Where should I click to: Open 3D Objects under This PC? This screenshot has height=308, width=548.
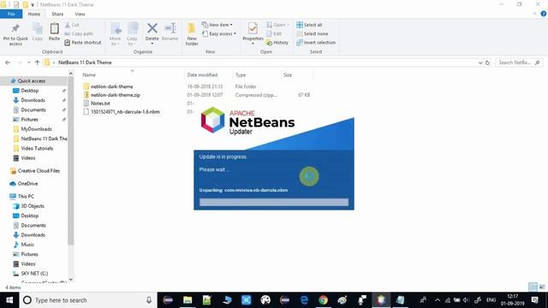[33, 206]
